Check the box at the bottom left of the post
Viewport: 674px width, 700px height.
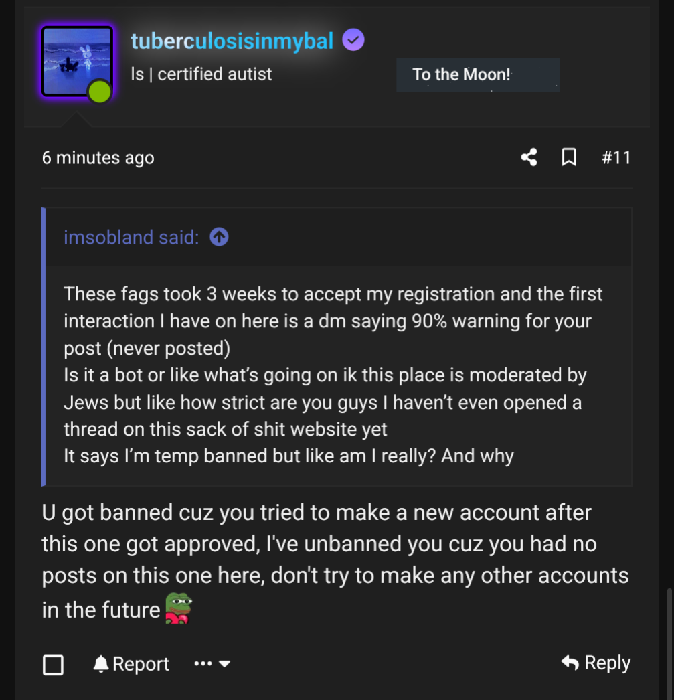53,664
